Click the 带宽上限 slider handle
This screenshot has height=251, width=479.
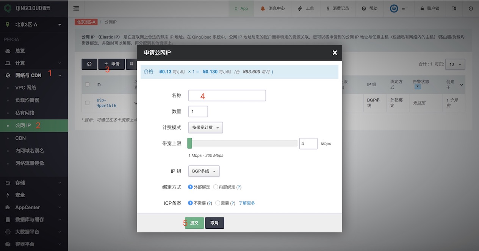point(190,143)
